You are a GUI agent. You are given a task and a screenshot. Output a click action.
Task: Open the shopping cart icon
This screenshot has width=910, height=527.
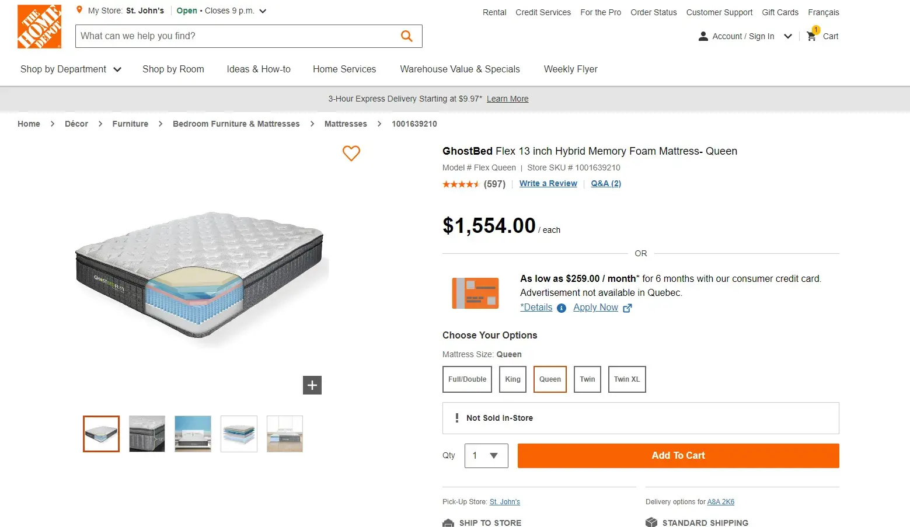point(811,36)
